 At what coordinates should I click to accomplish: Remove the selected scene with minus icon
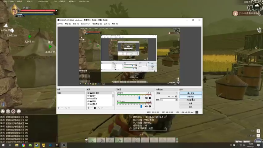[62, 108]
